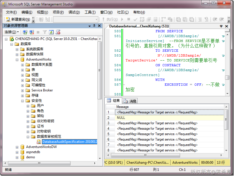
Task: Click the increase indent icon
Action: [x=221, y=19]
